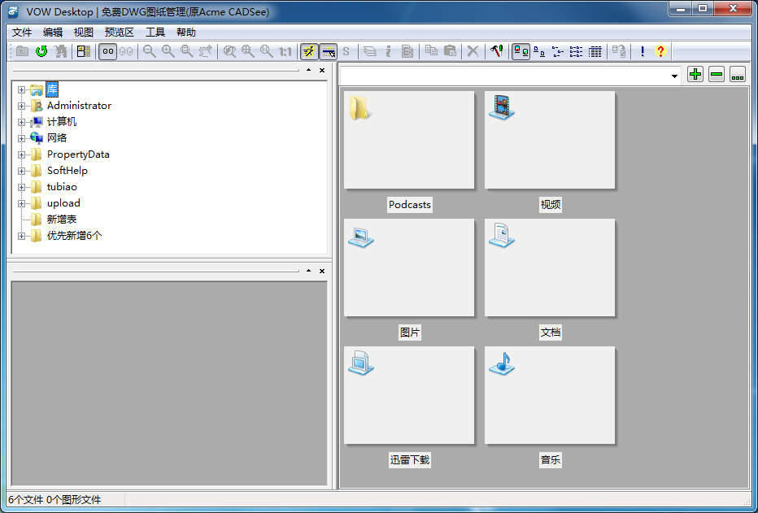Open the path dropdown arrow
This screenshot has width=758, height=513.
point(675,76)
